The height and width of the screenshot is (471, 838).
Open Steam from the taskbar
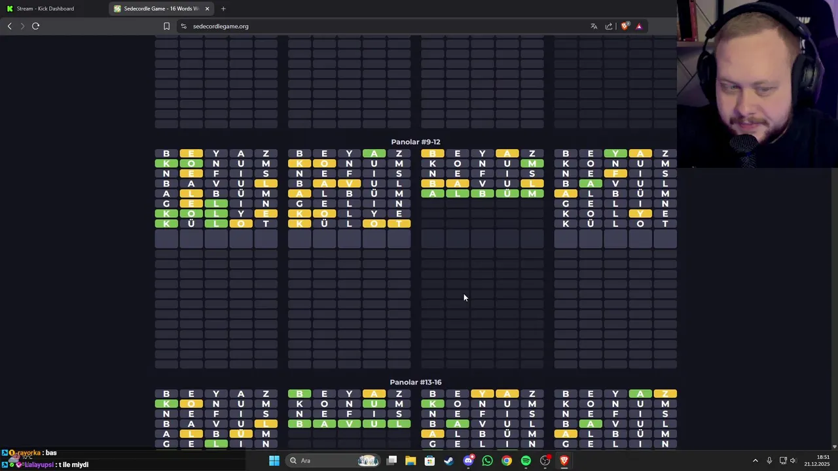(x=448, y=461)
